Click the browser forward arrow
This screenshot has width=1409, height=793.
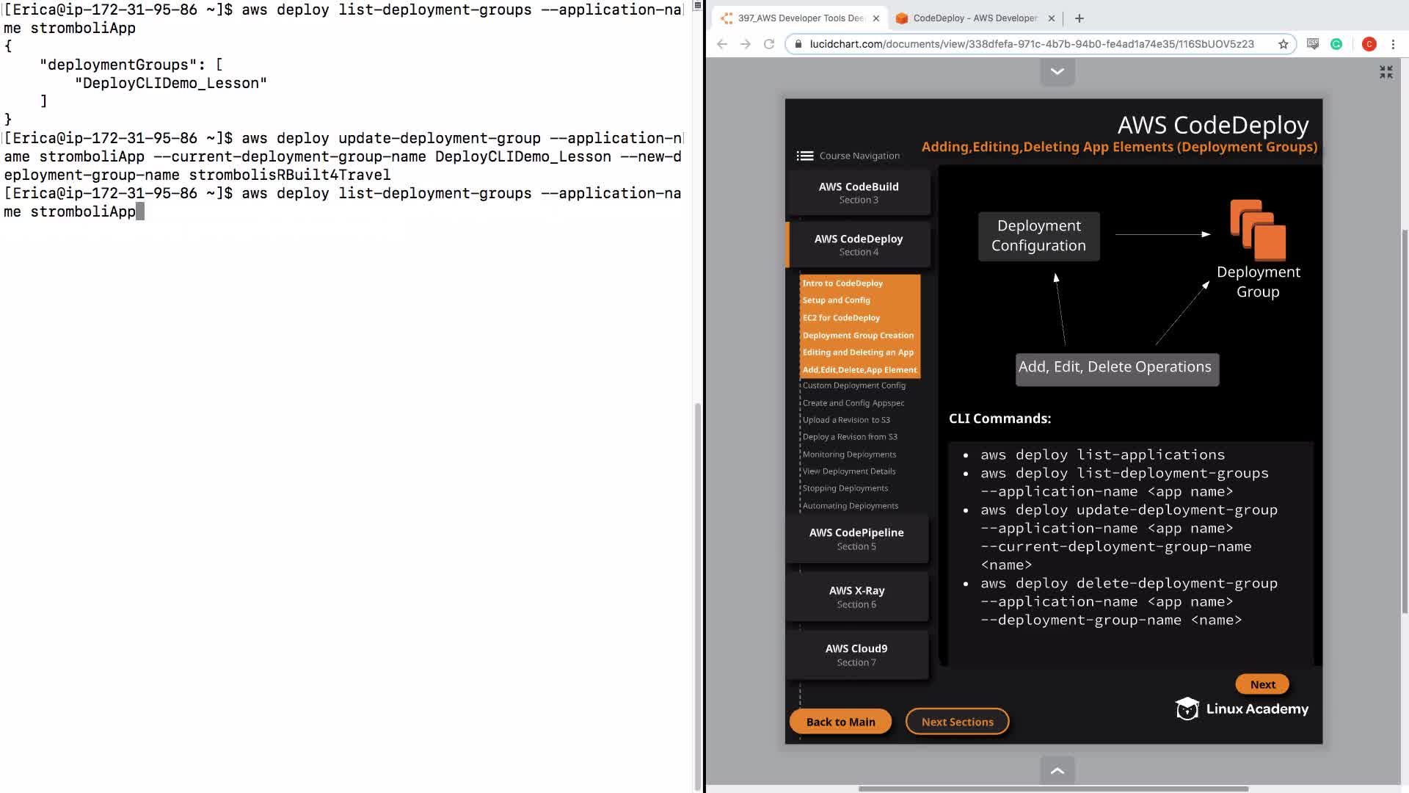tap(746, 44)
